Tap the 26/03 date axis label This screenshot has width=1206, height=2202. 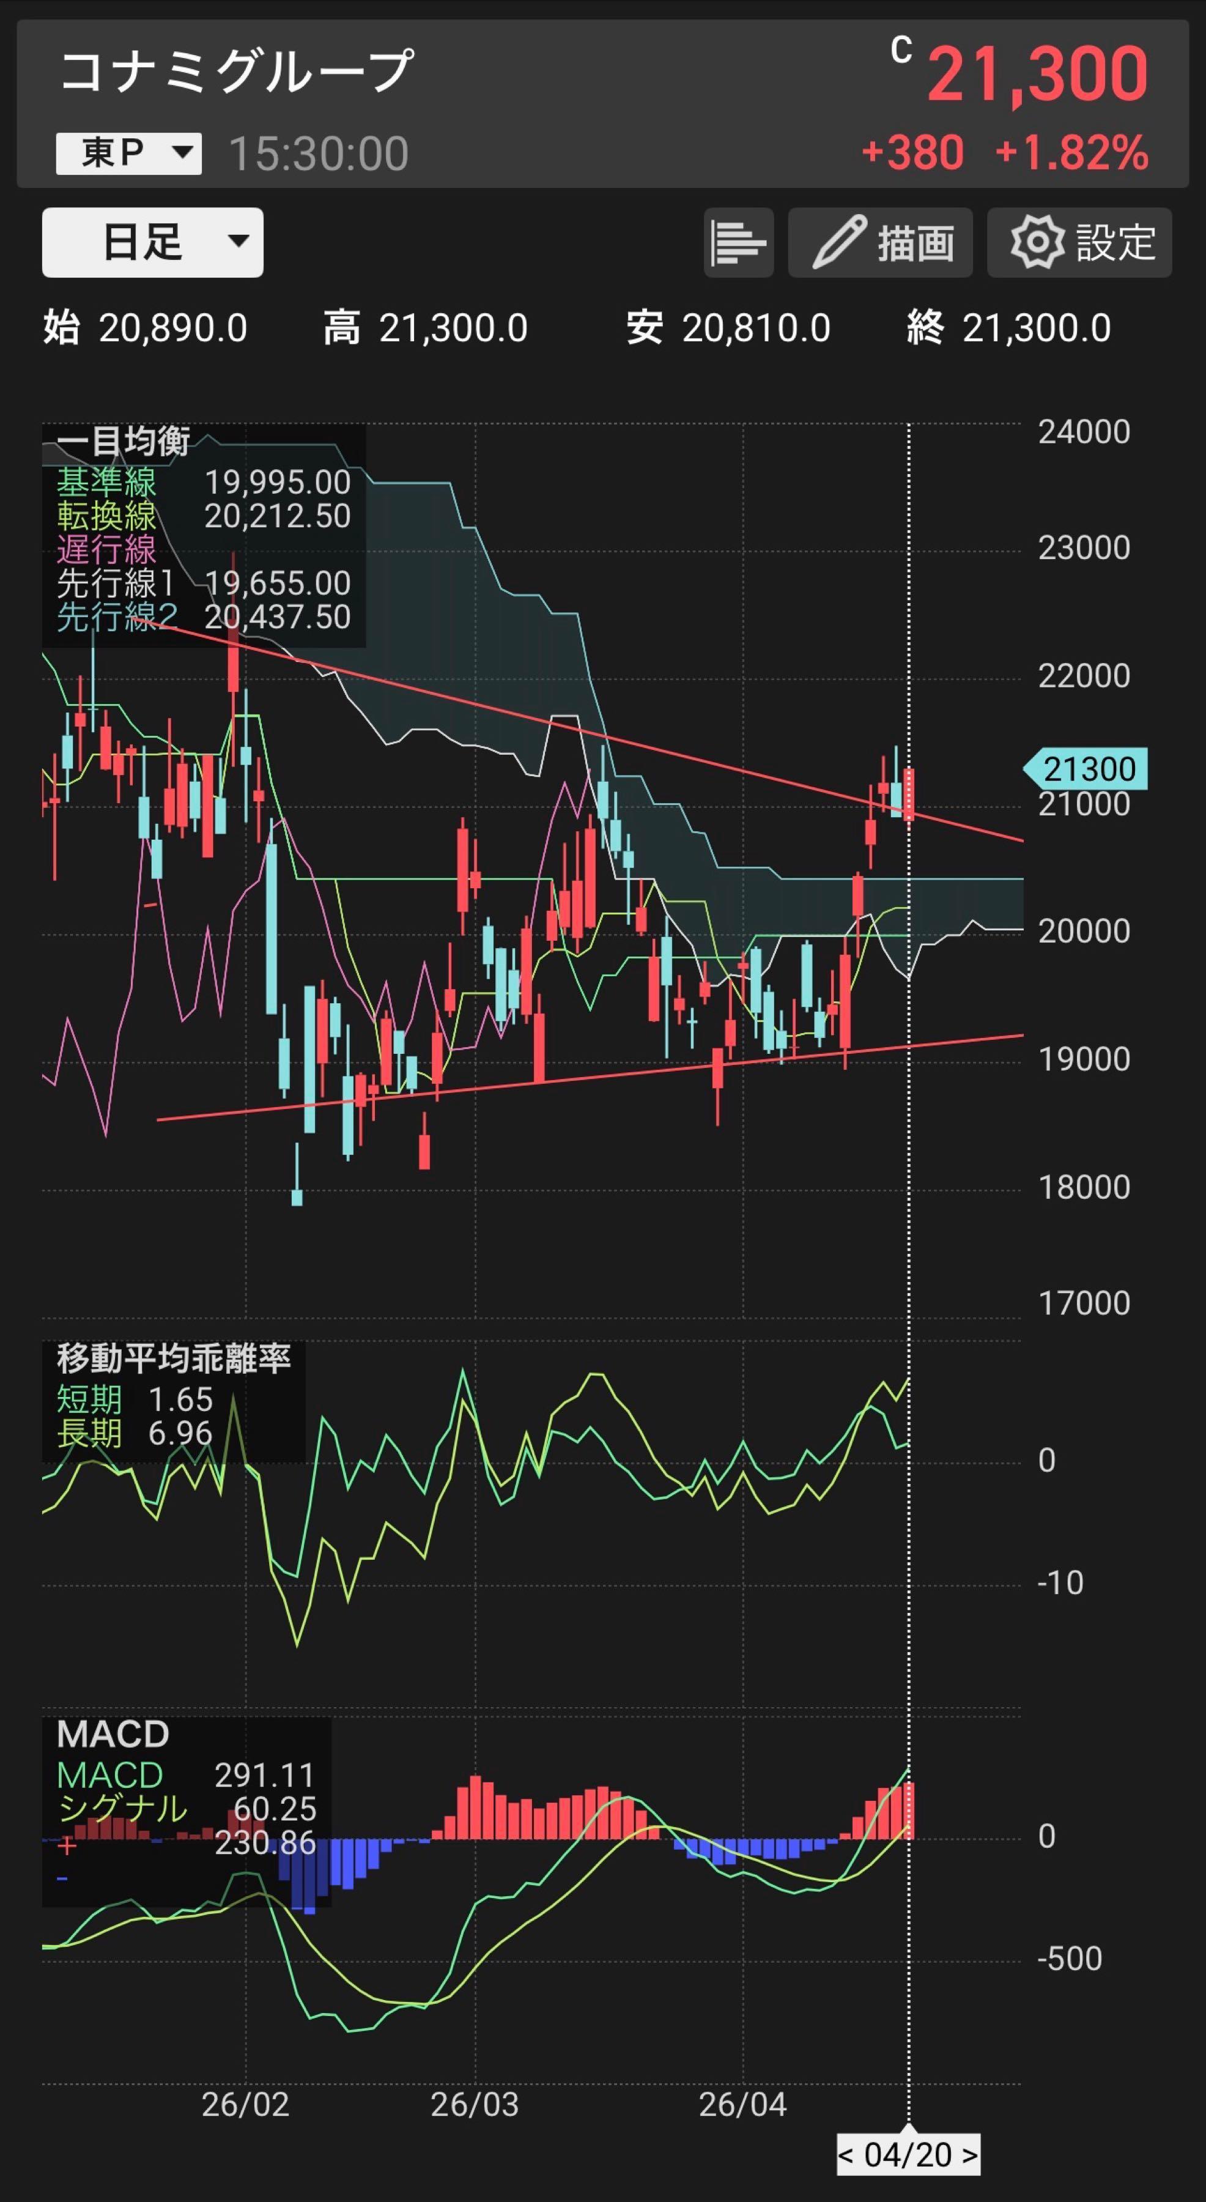point(475,2105)
